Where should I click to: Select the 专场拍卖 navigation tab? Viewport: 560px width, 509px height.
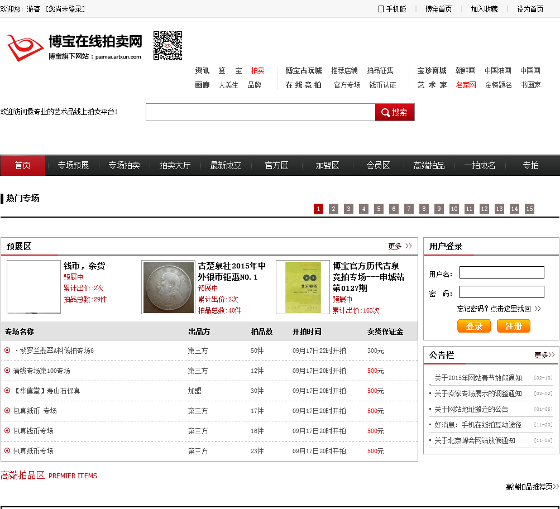(124, 165)
